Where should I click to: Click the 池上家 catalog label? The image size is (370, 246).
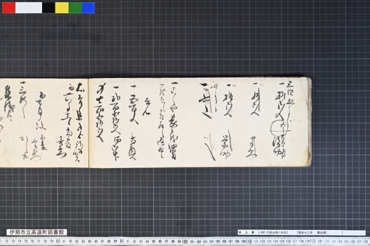[246, 232]
